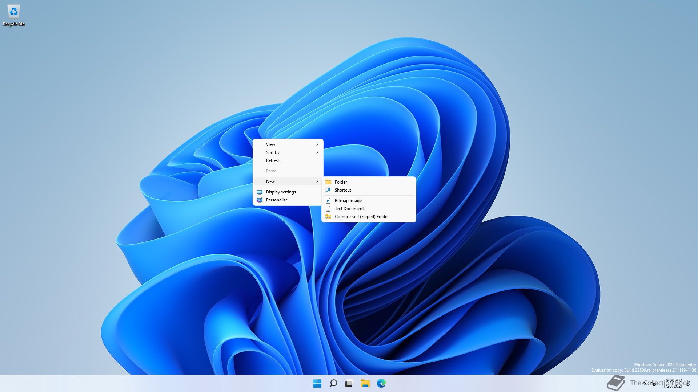Create a new Text Document

pos(349,209)
